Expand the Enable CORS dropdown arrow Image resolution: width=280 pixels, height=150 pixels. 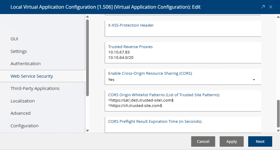click(254, 80)
